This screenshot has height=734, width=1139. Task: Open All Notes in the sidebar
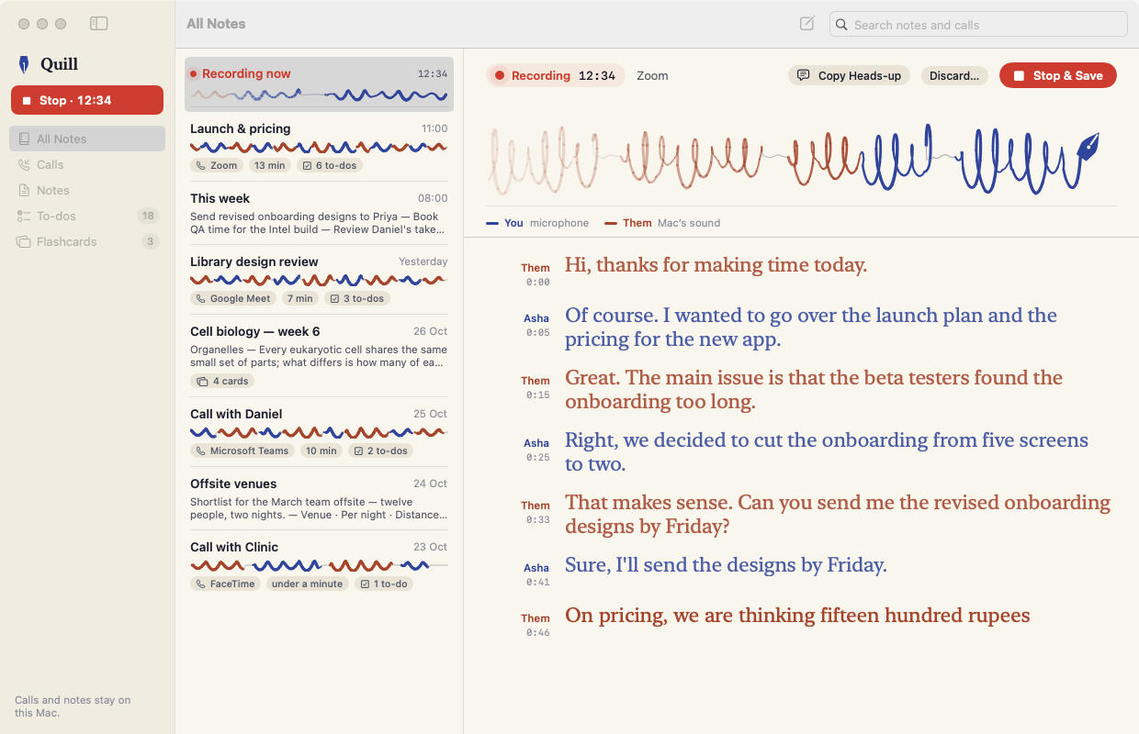pyautogui.click(x=87, y=139)
